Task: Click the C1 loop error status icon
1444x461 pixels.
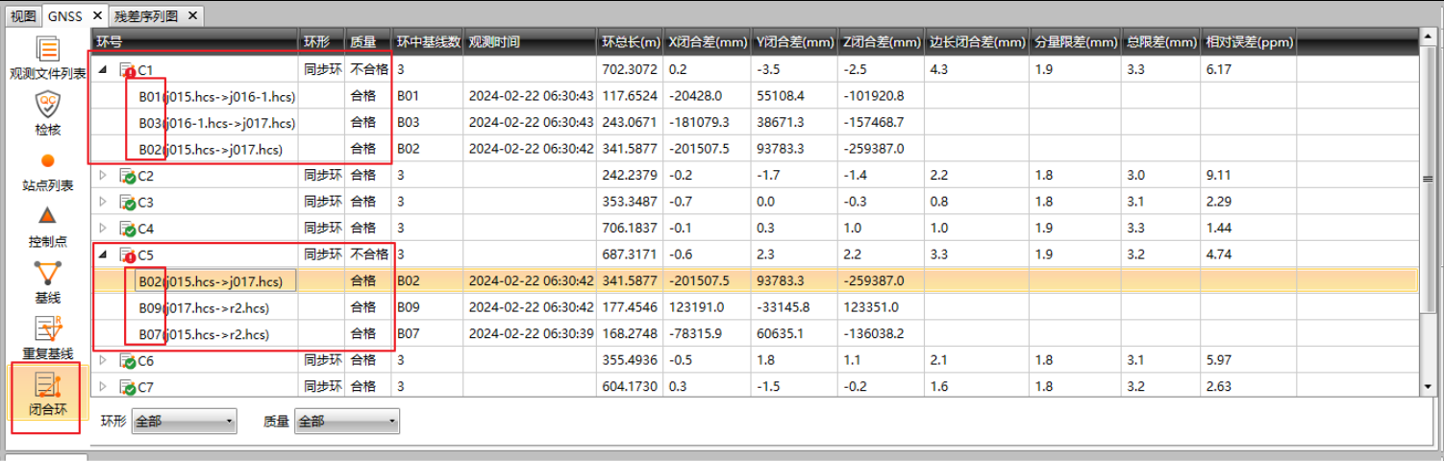Action: [127, 69]
